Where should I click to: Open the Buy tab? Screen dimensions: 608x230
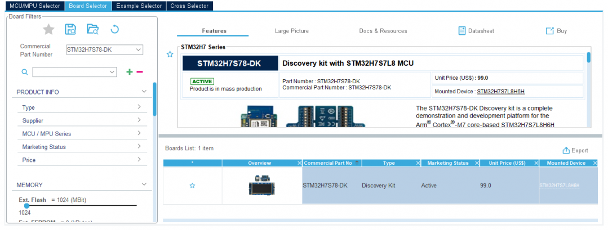[x=556, y=31]
